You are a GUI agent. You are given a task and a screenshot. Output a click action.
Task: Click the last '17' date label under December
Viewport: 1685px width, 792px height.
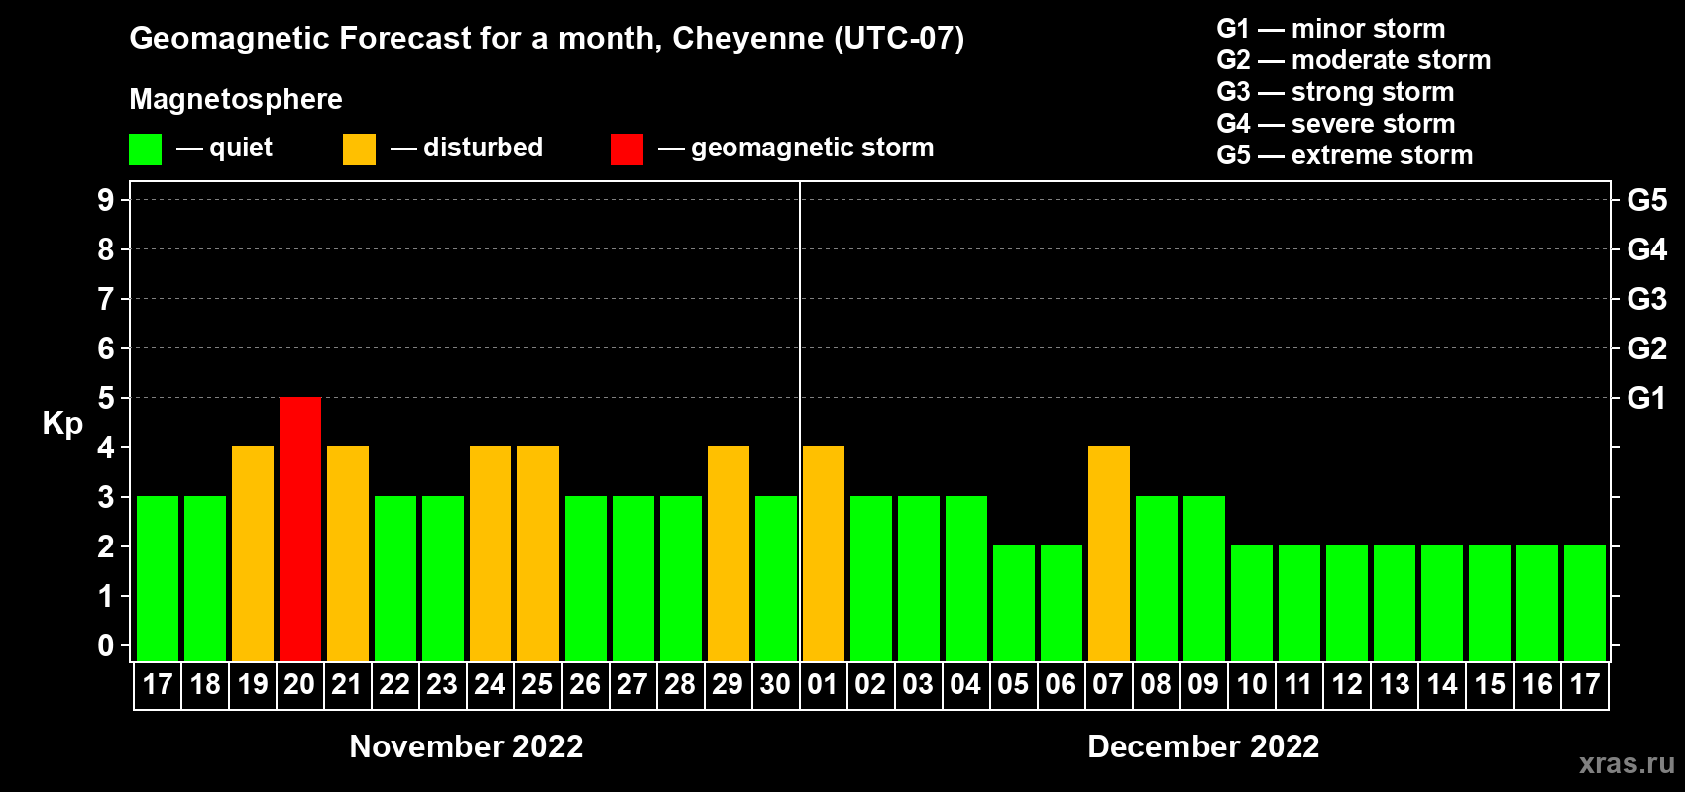click(x=1585, y=684)
